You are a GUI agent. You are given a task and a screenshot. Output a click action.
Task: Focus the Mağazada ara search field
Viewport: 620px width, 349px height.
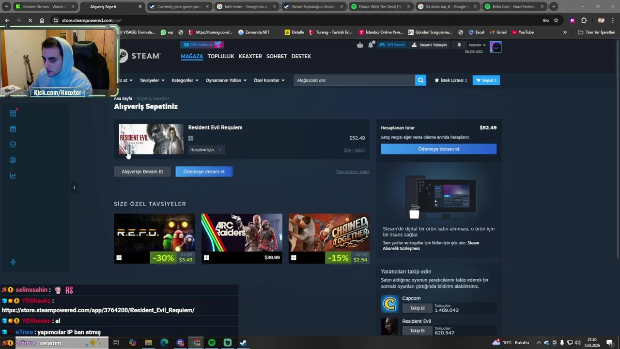pyautogui.click(x=354, y=80)
